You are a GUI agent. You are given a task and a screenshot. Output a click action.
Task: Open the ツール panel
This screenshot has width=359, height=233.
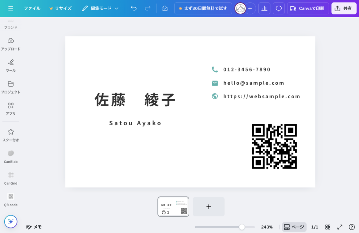(x=11, y=66)
